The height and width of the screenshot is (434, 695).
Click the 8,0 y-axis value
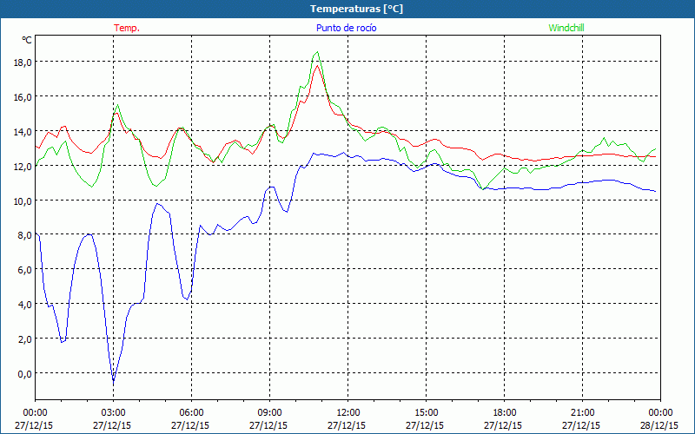tap(25, 235)
